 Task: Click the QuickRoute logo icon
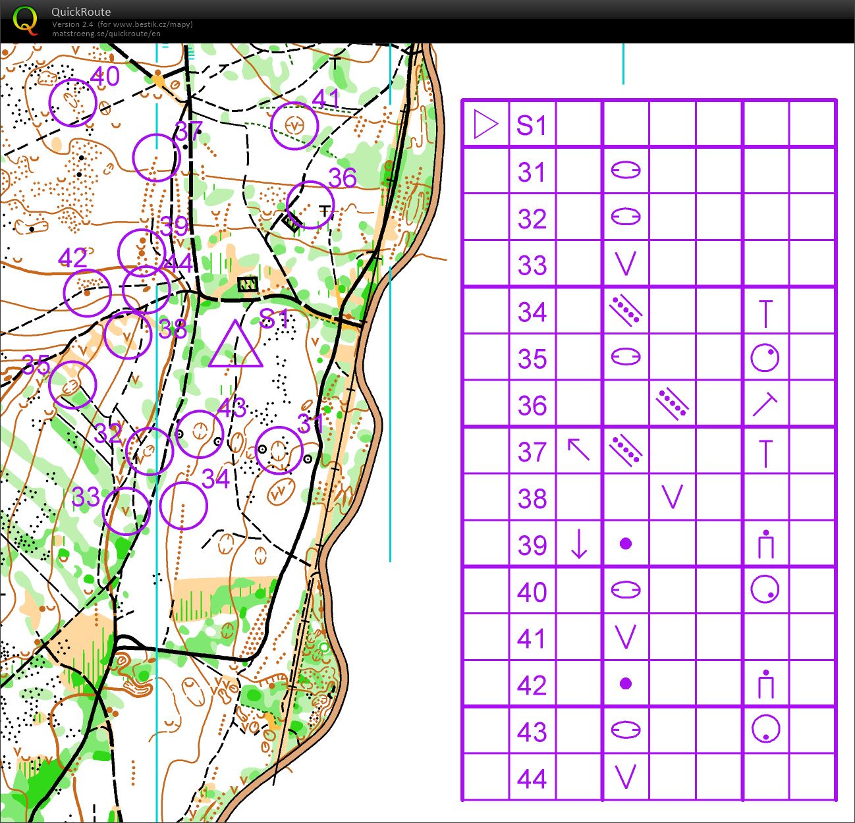click(x=25, y=20)
